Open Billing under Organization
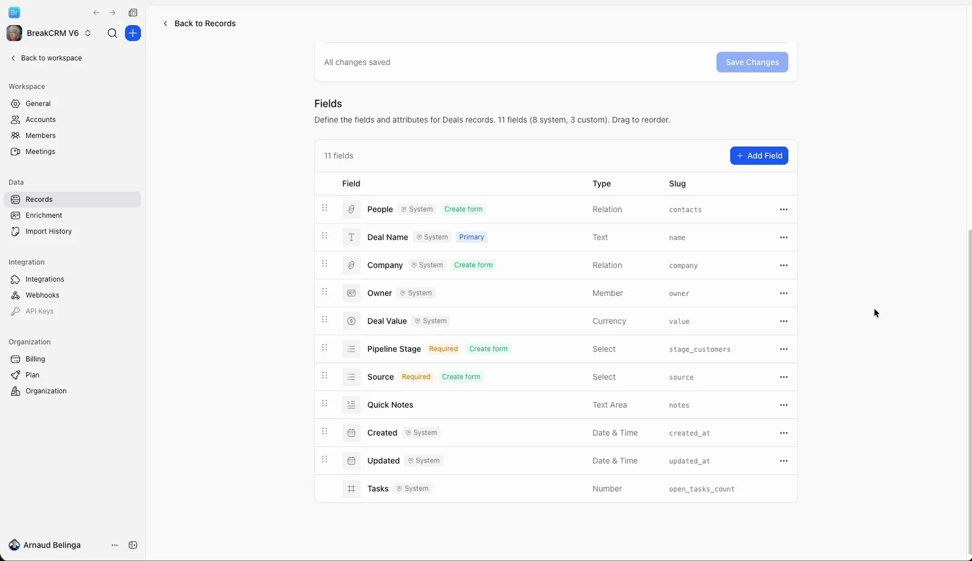Screen dimensions: 972x561 point(72,359)
